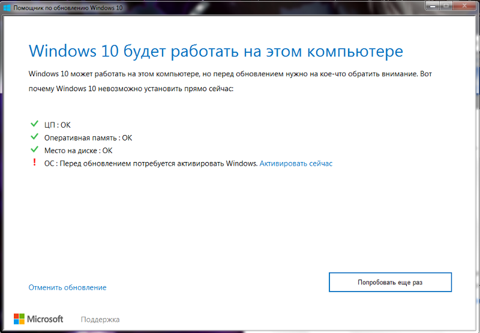Click the Microsoft logo
The width and height of the screenshot is (480, 333).
tap(38, 319)
